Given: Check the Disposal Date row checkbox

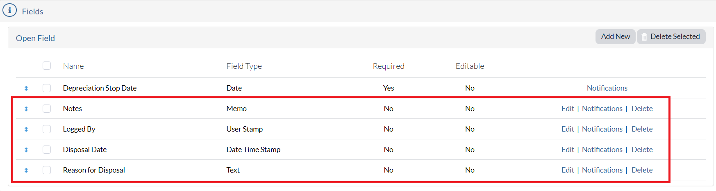Looking at the screenshot, I should coord(47,150).
